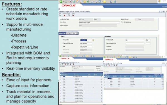Click the Order Quantity input field
This screenshot has width=167, height=105.
point(135,40)
